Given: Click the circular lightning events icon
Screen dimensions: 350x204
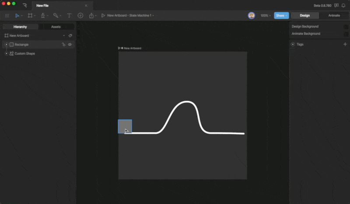Looking at the screenshot, I should 80,15.
